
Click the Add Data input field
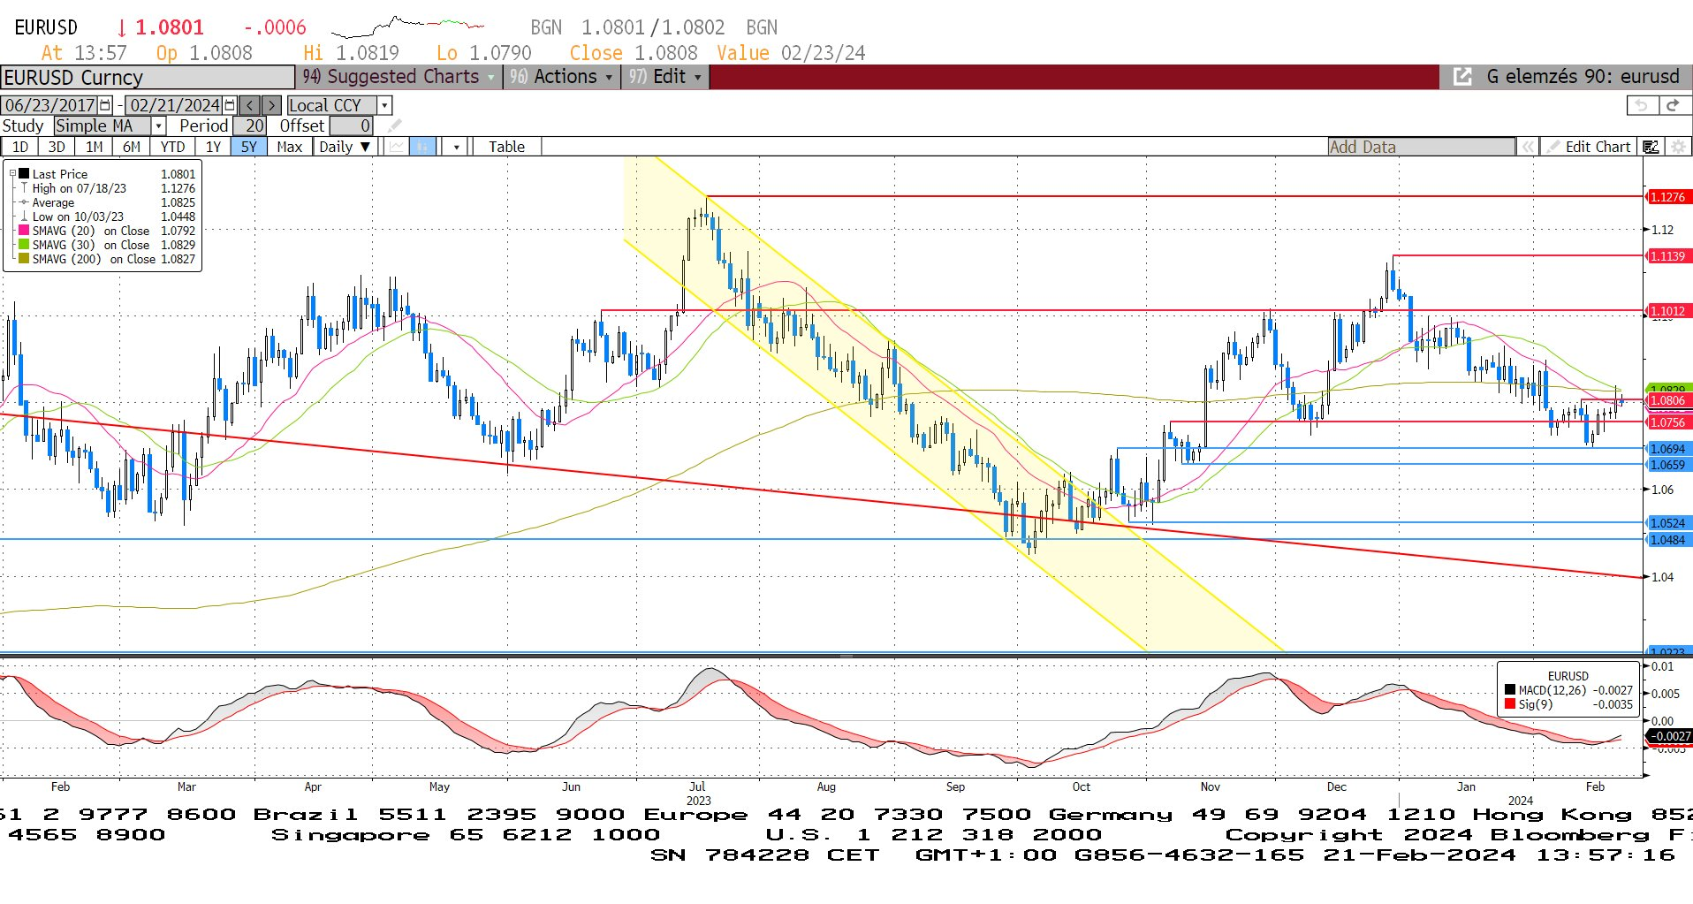tap(1421, 147)
